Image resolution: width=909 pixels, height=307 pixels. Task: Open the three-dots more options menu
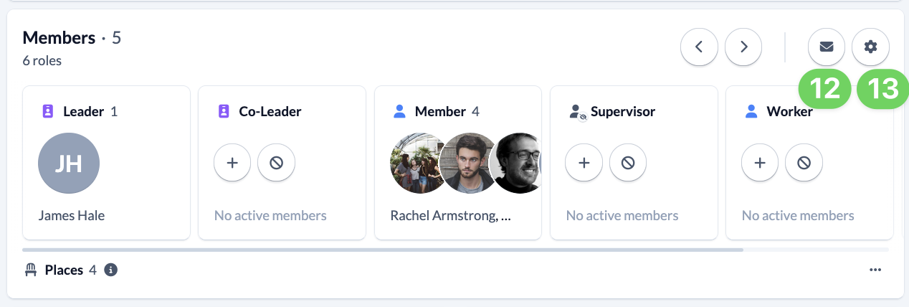875,270
